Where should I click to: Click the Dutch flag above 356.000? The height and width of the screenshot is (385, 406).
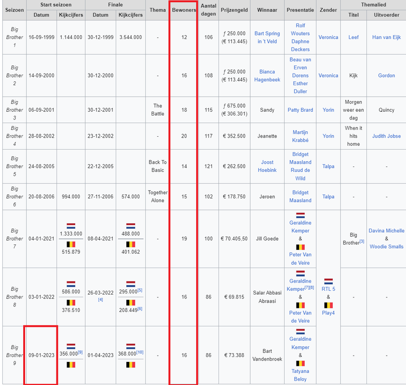tap(71, 346)
